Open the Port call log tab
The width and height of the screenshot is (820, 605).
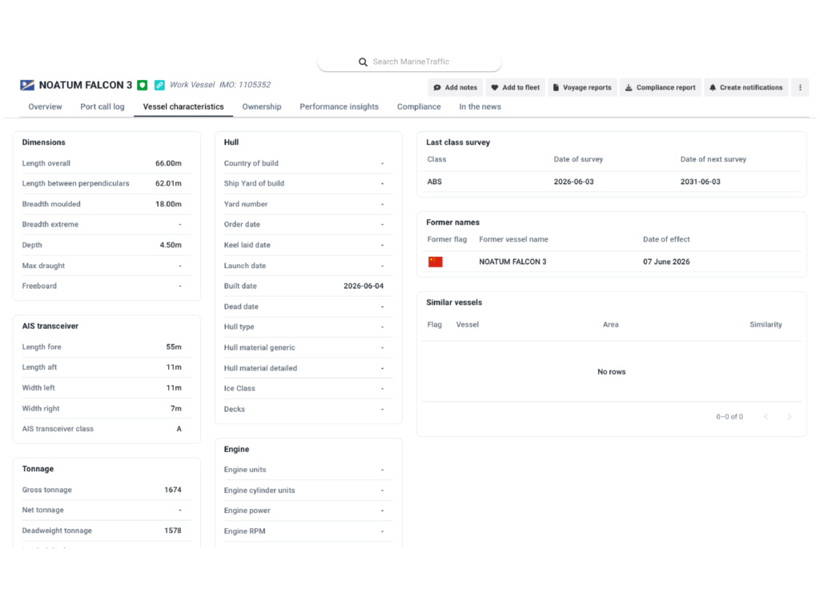pos(102,106)
